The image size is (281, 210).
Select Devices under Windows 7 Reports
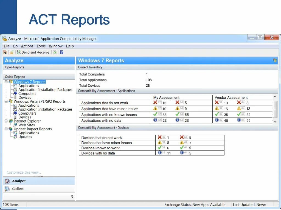[25, 98]
